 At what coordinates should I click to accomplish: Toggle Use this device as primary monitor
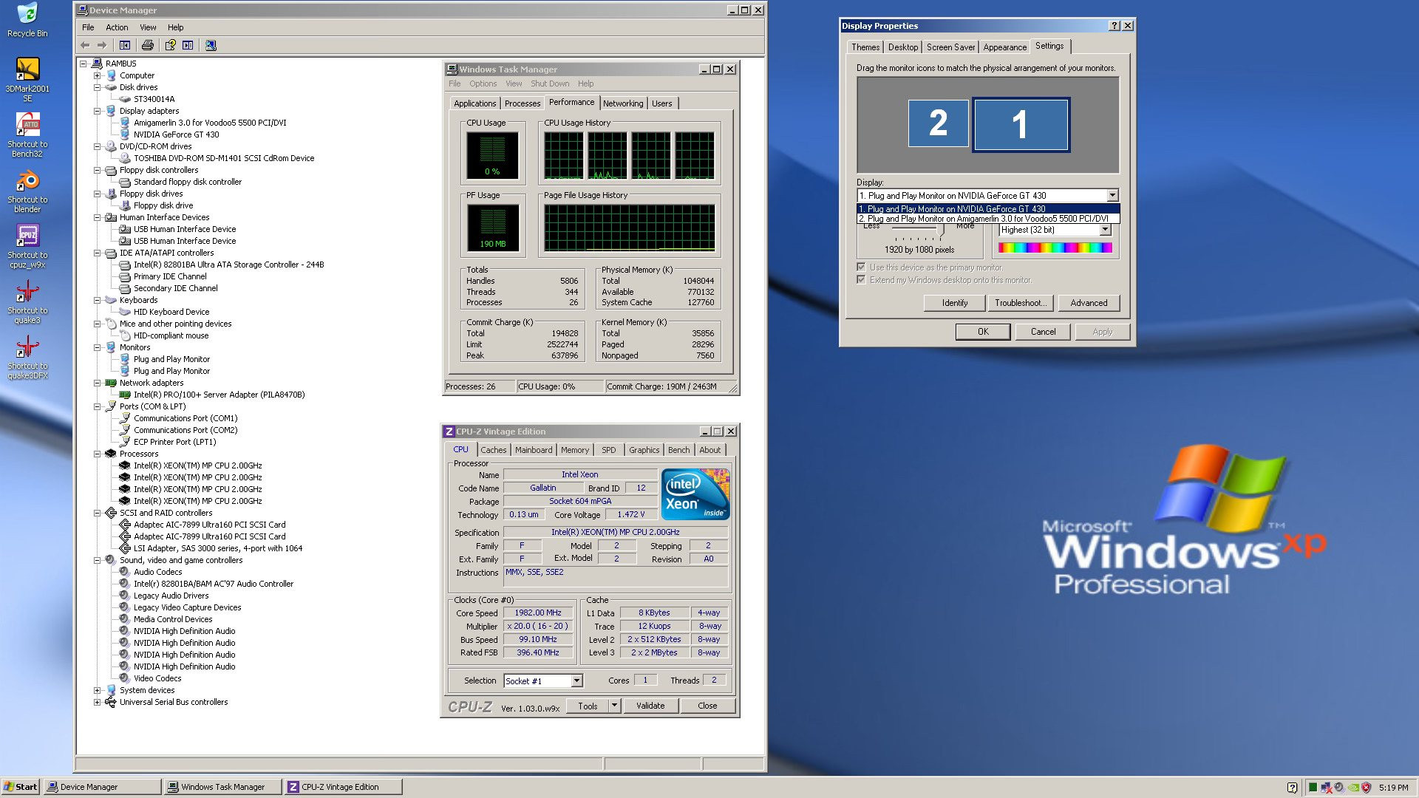coord(860,267)
